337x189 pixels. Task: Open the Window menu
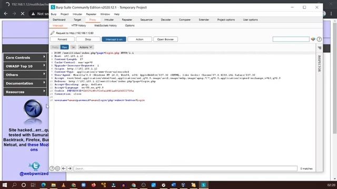click(x=105, y=14)
